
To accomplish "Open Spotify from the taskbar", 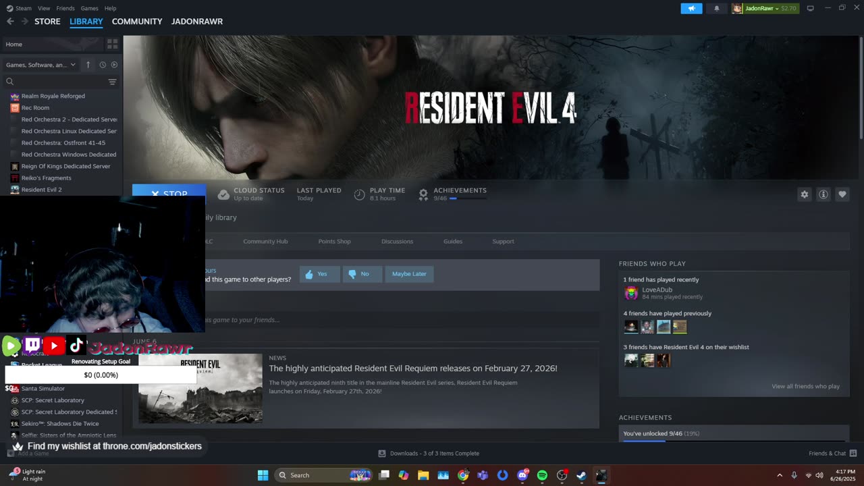I will point(542,475).
